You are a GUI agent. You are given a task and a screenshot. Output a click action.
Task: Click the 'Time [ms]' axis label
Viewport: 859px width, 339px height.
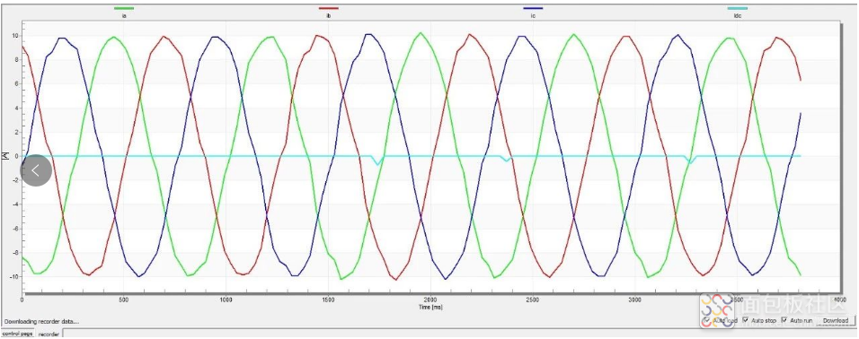[x=430, y=308]
